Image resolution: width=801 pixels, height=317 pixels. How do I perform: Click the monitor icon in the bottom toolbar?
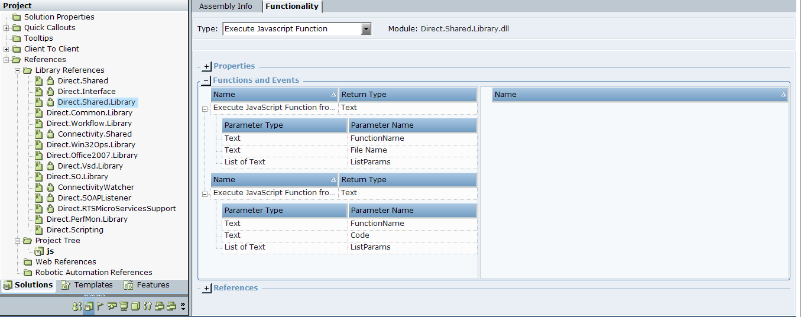coord(124,306)
